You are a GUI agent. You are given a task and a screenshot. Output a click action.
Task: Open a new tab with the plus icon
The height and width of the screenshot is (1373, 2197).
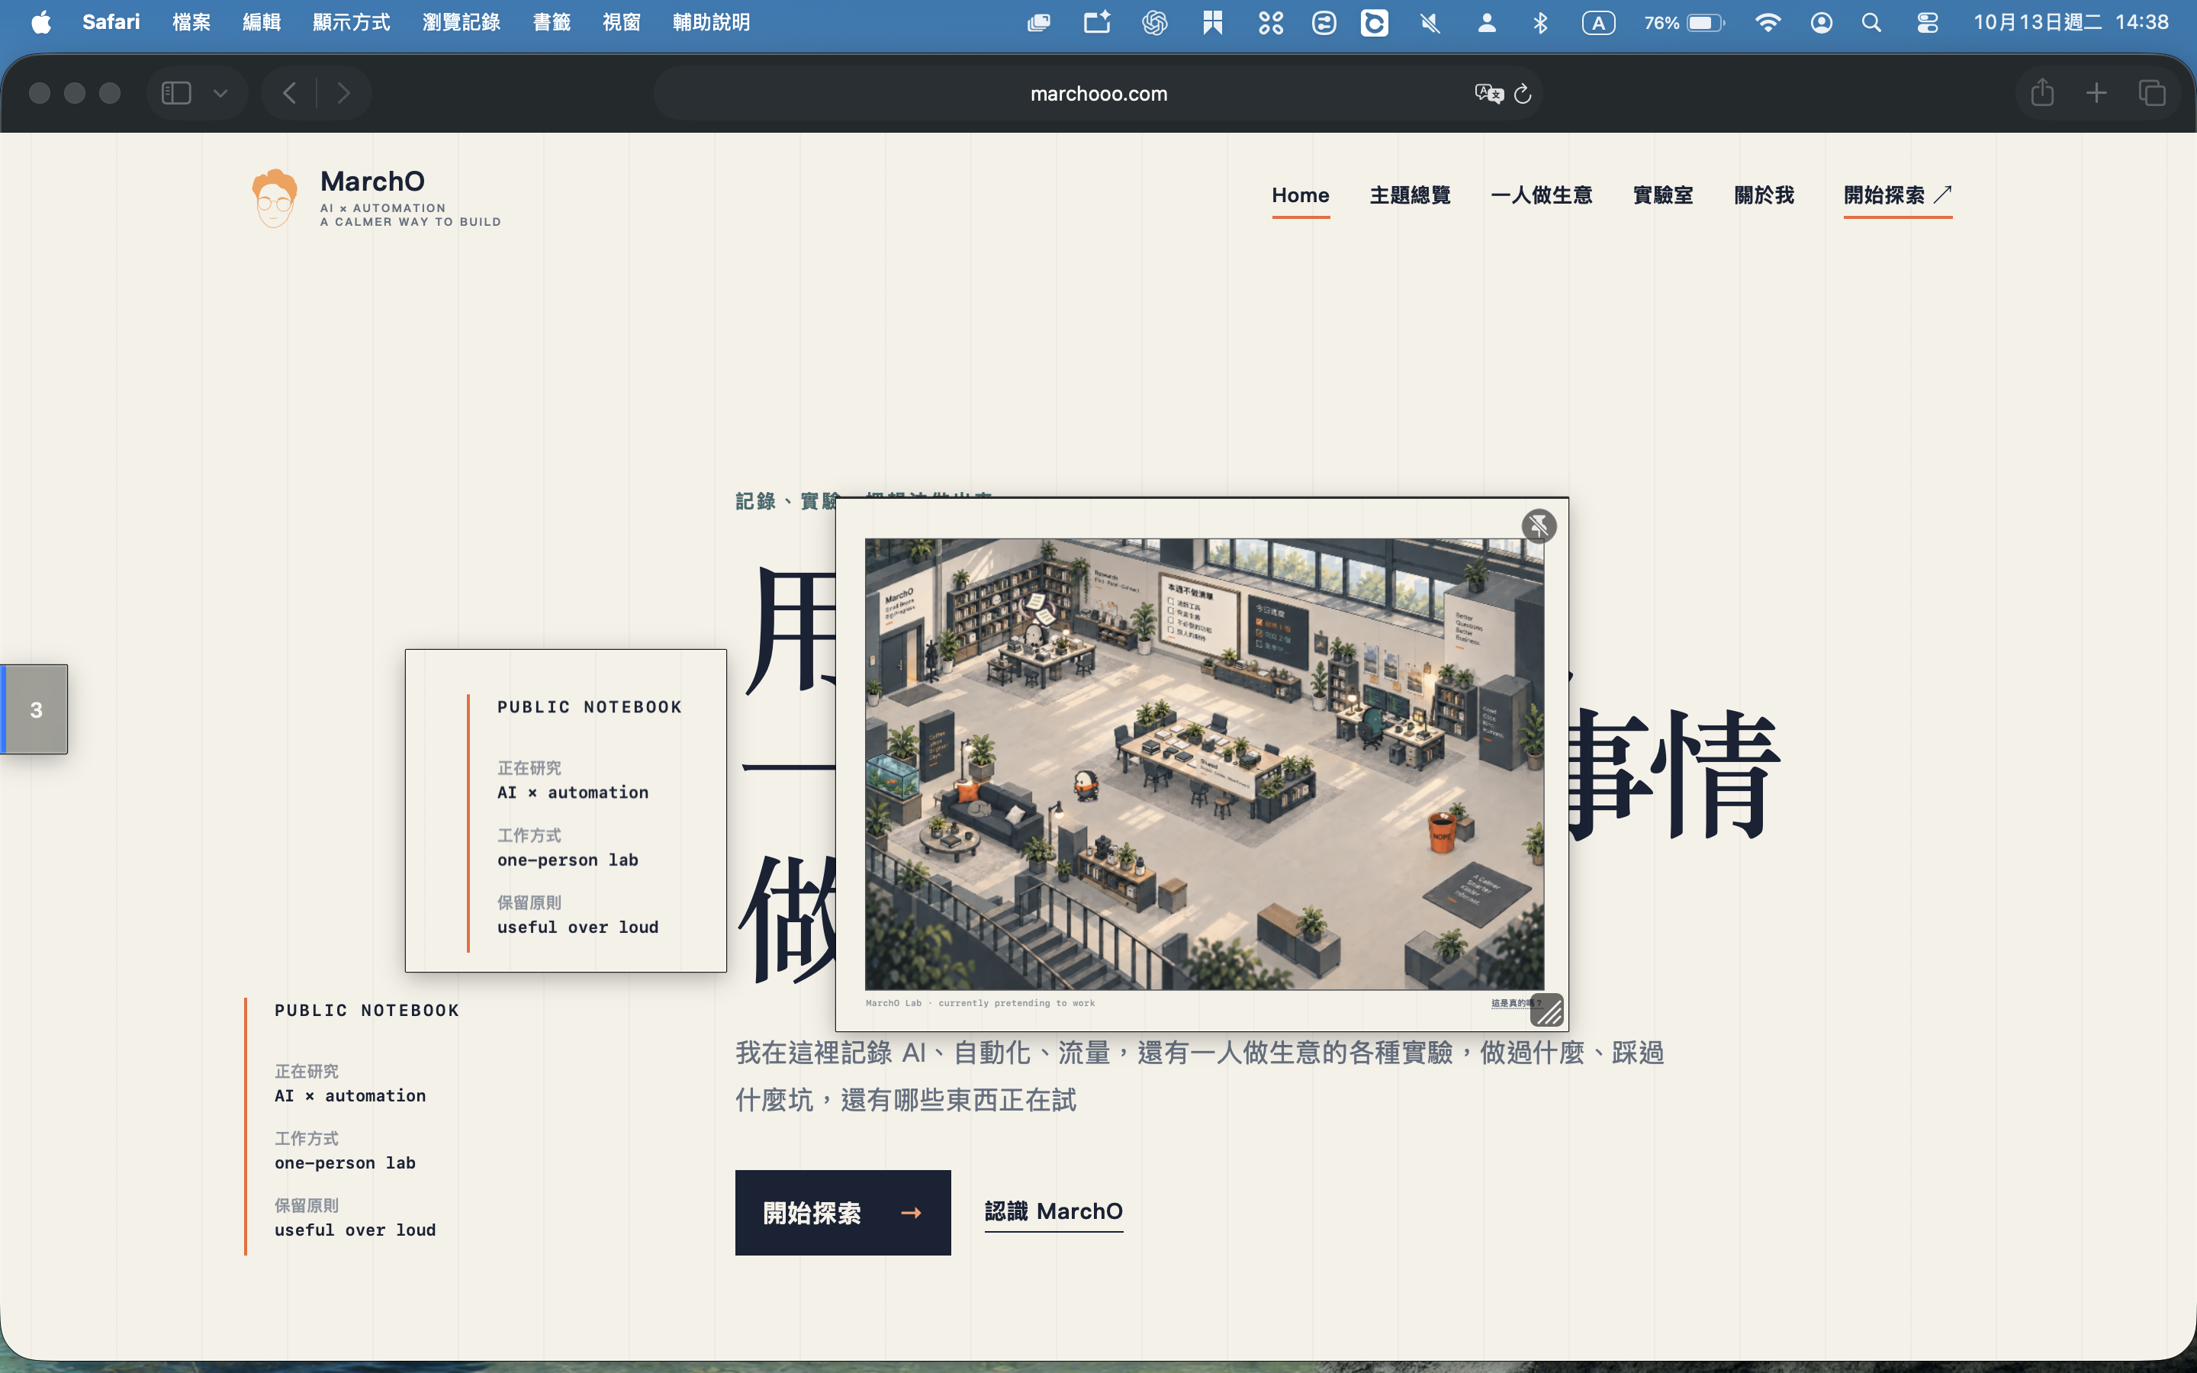tap(2096, 92)
